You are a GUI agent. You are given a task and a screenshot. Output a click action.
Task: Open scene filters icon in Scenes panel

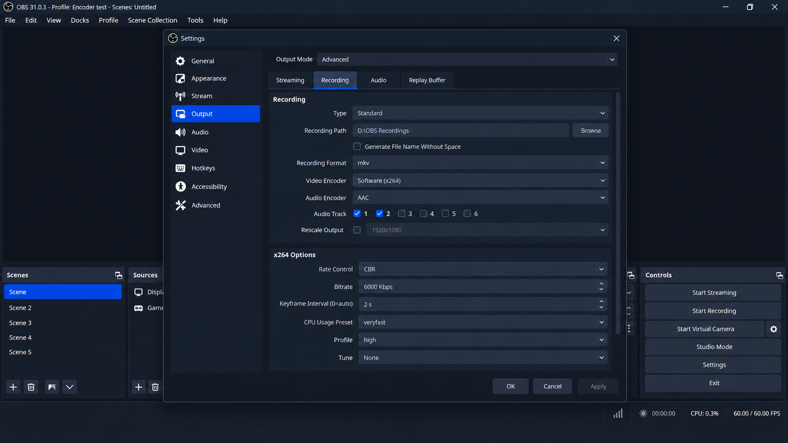pyautogui.click(x=52, y=387)
